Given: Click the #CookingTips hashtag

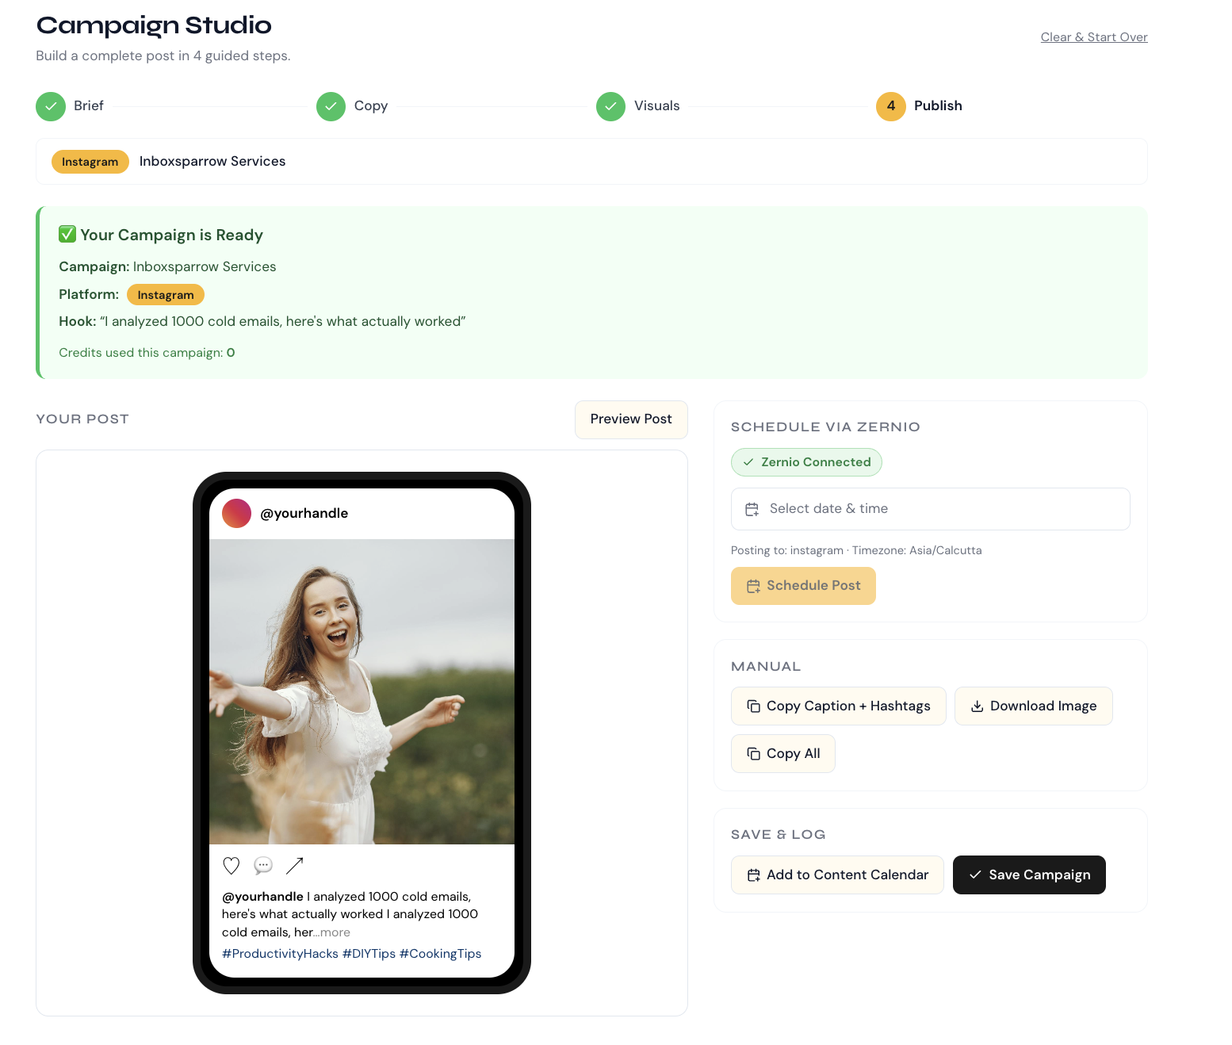Looking at the screenshot, I should point(440,954).
